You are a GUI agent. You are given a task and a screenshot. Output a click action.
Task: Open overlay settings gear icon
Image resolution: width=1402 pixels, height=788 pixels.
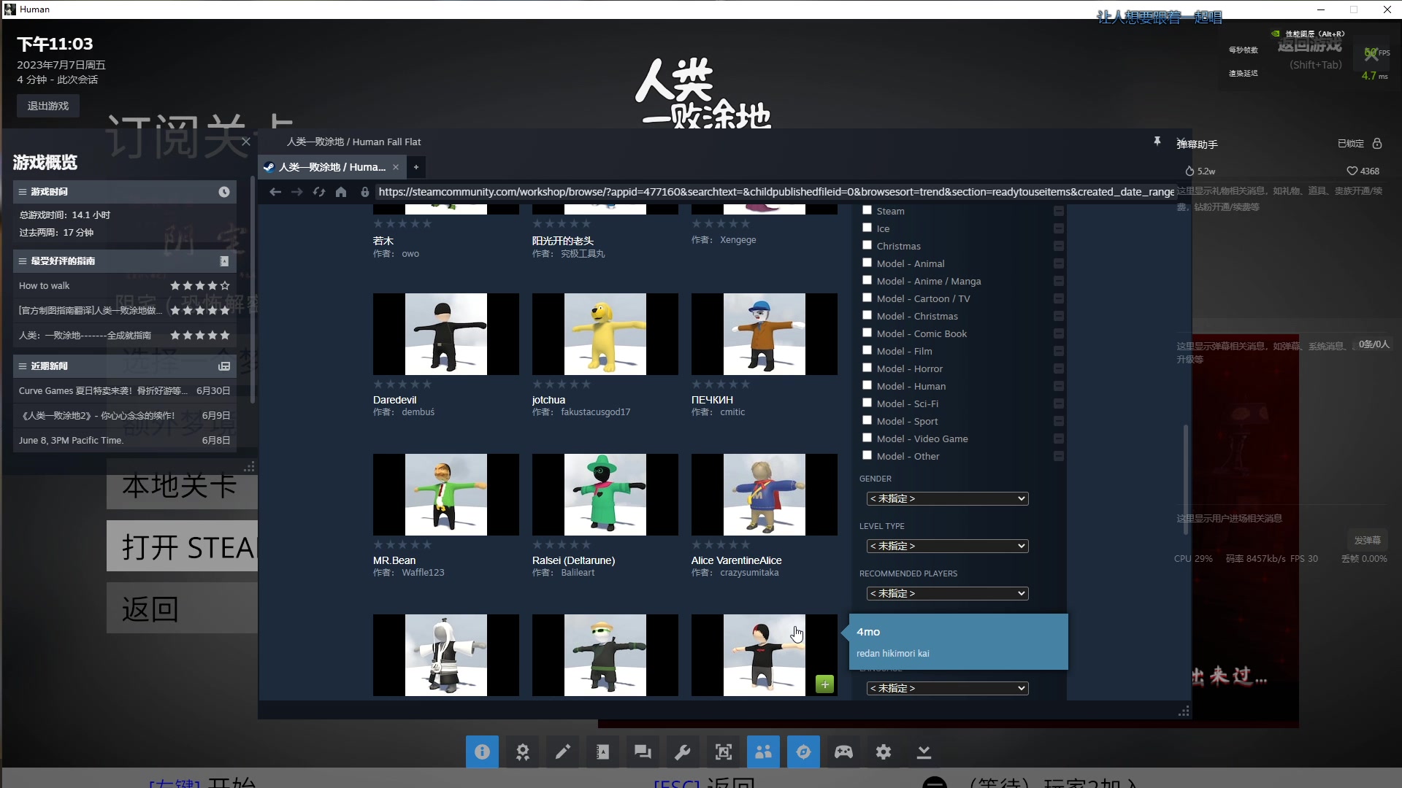884,752
